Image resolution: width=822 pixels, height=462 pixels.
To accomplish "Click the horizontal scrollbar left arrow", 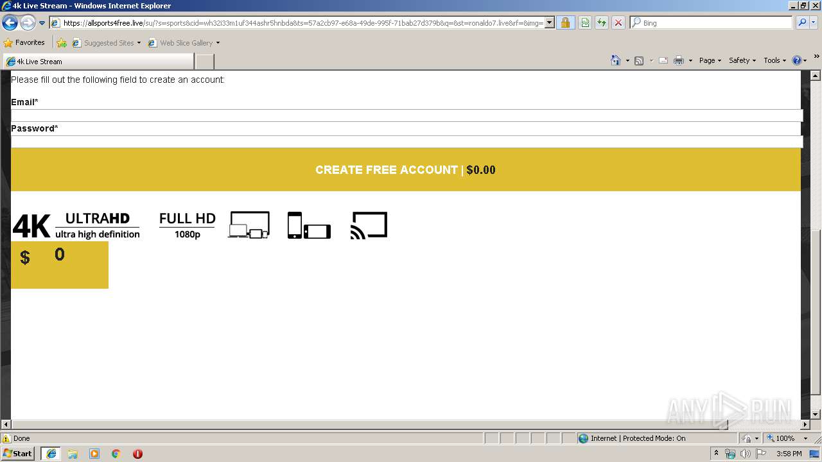I will 6,425.
